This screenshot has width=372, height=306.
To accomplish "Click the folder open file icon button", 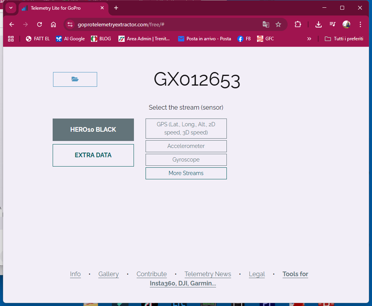I will [75, 79].
